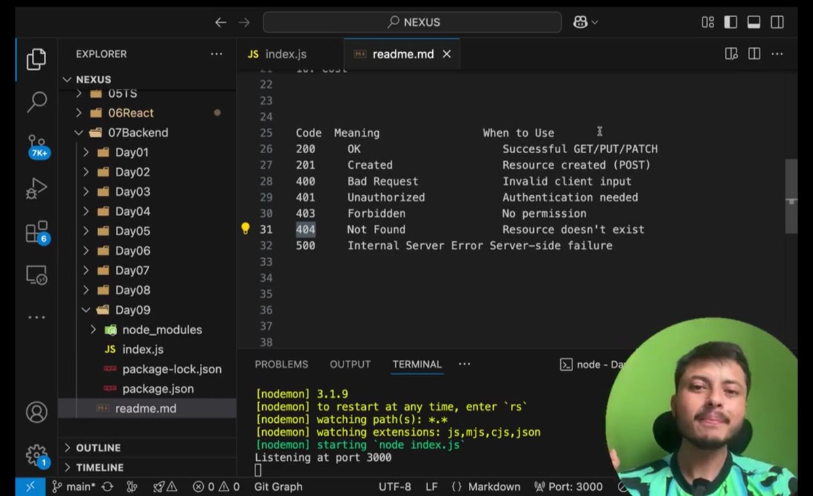The width and height of the screenshot is (813, 496).
Task: Click the NEXUS command center search box
Action: (x=412, y=22)
